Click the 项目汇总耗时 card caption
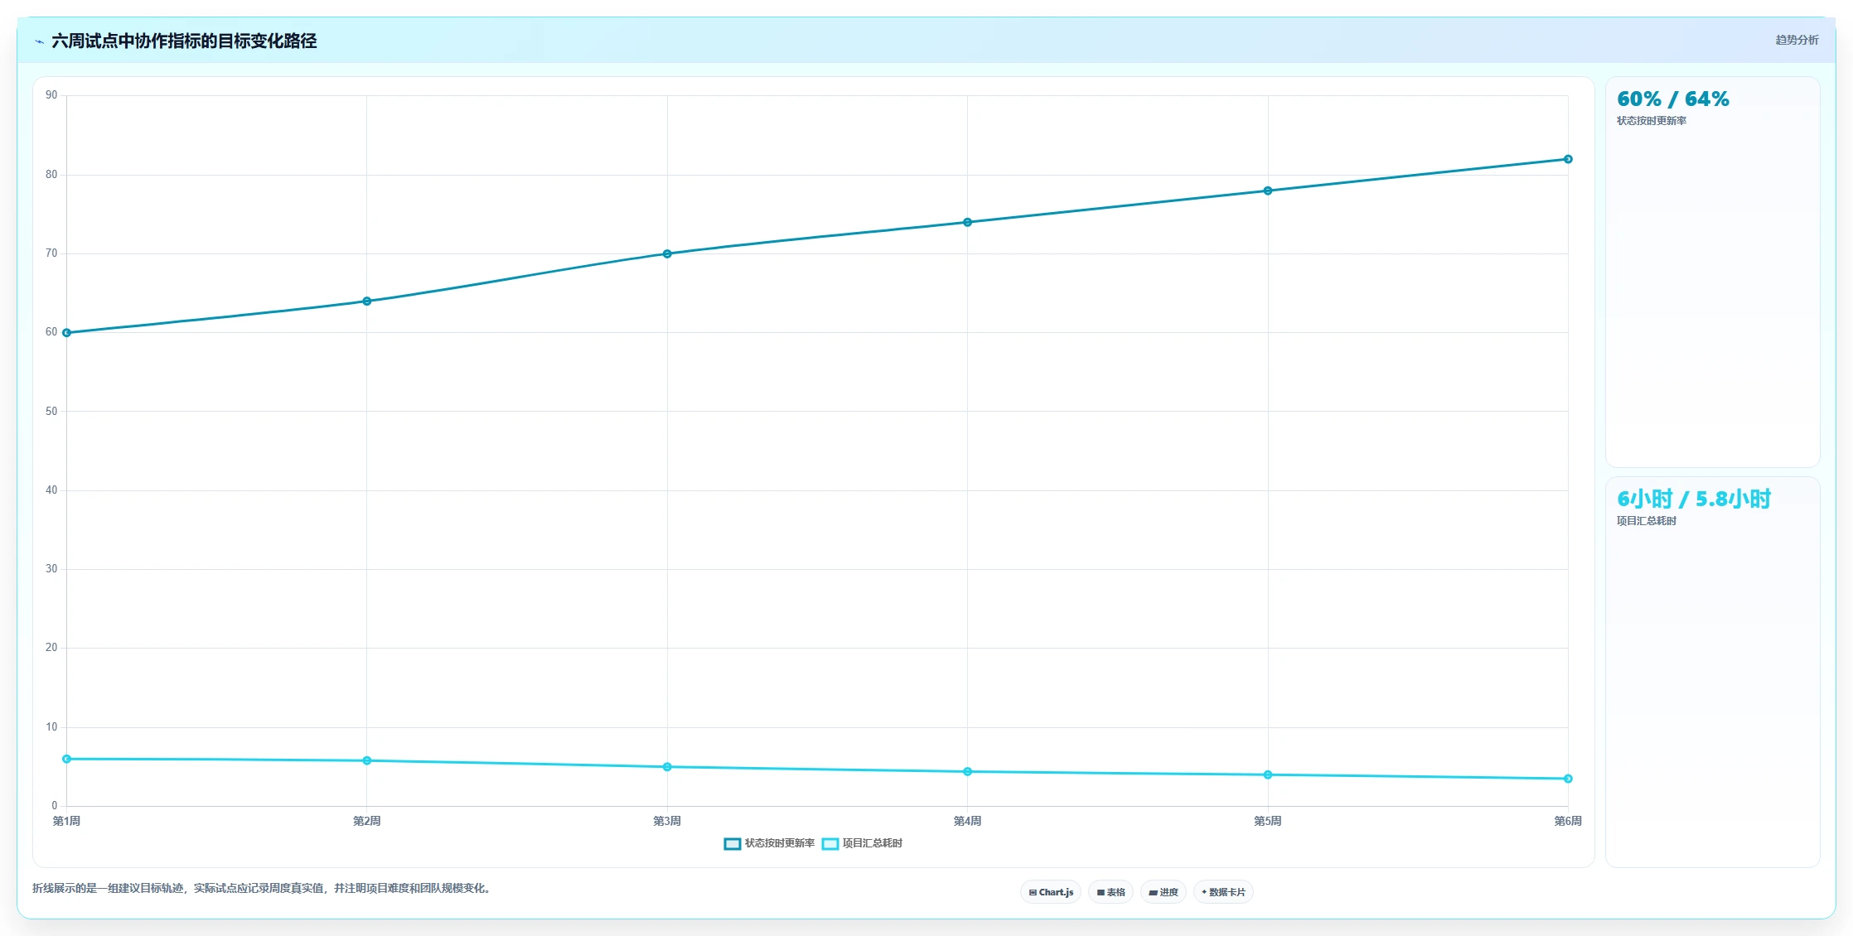Image resolution: width=1853 pixels, height=936 pixels. coord(1646,521)
